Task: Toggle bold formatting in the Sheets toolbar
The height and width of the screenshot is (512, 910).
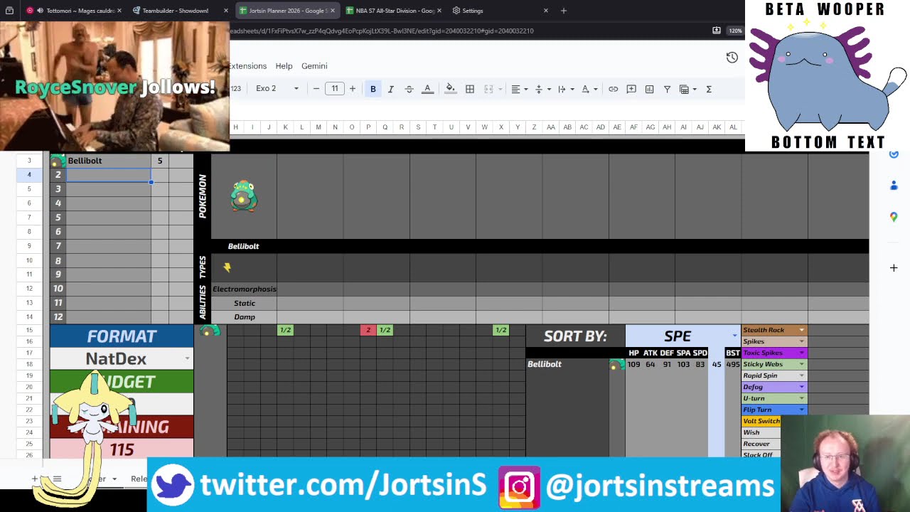Action: click(x=373, y=89)
